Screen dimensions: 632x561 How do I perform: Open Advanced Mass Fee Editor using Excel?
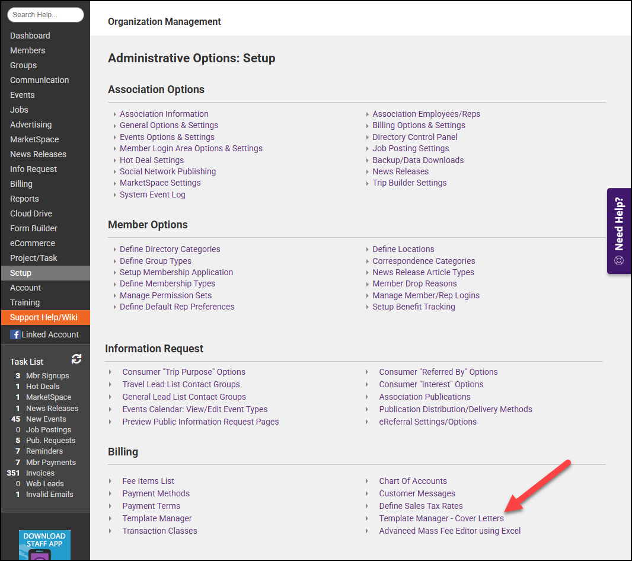(x=449, y=531)
